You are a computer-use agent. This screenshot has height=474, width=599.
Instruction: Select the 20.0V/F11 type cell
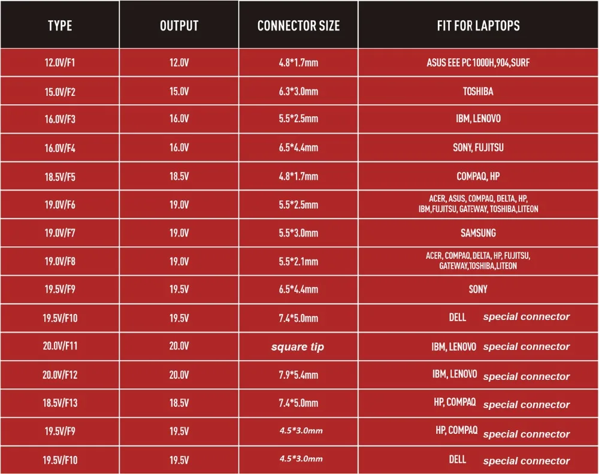coord(60,346)
